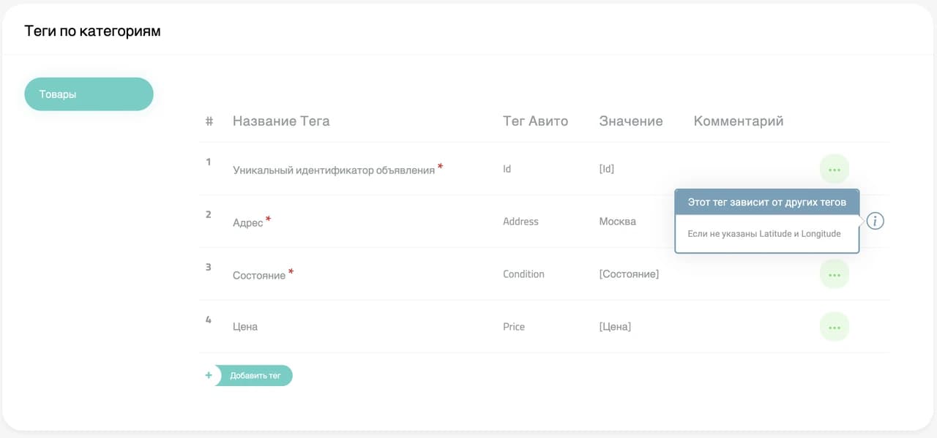Select the Цена tag name
This screenshot has height=438, width=937.
245,327
